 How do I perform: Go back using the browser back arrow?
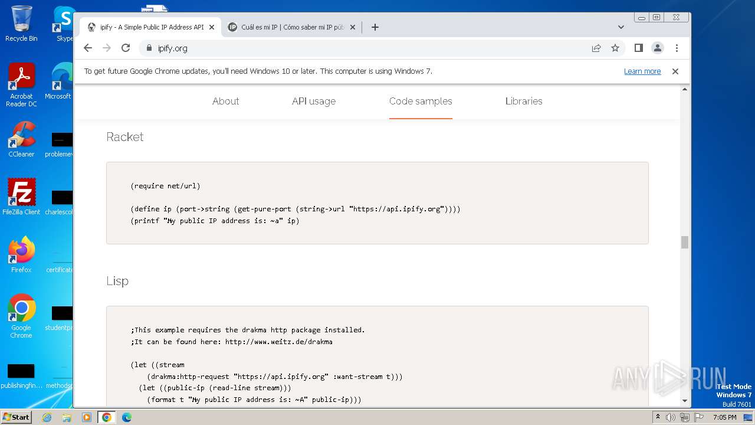pyautogui.click(x=88, y=48)
